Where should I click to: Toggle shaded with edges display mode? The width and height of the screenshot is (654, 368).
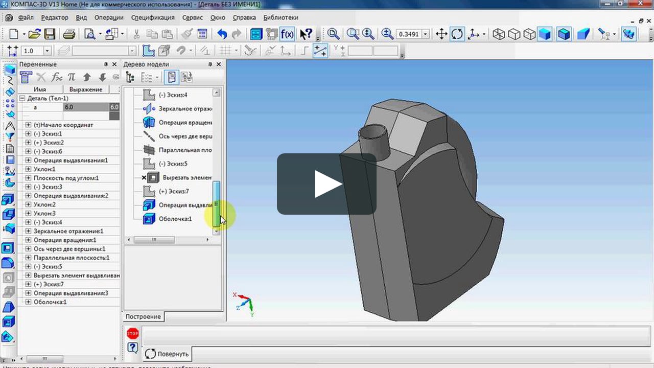tap(564, 34)
